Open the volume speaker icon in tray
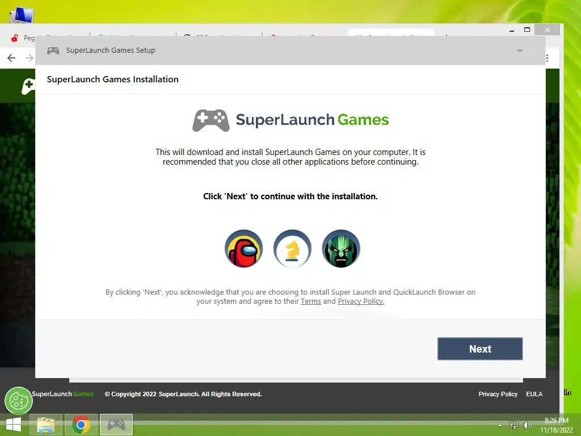The image size is (581, 436). 527,425
